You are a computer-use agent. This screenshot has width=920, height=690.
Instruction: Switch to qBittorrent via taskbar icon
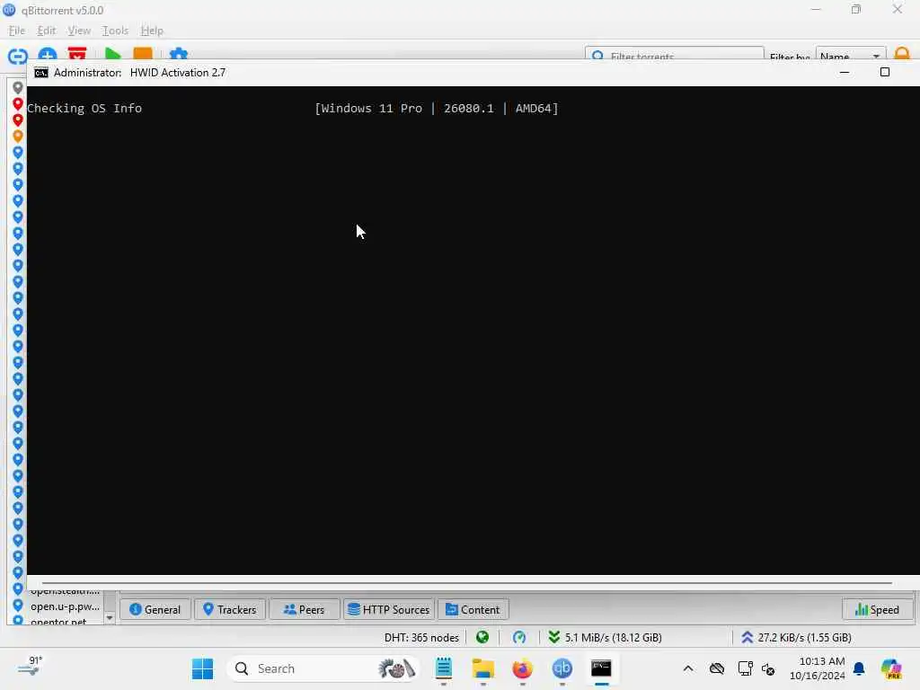click(x=562, y=668)
